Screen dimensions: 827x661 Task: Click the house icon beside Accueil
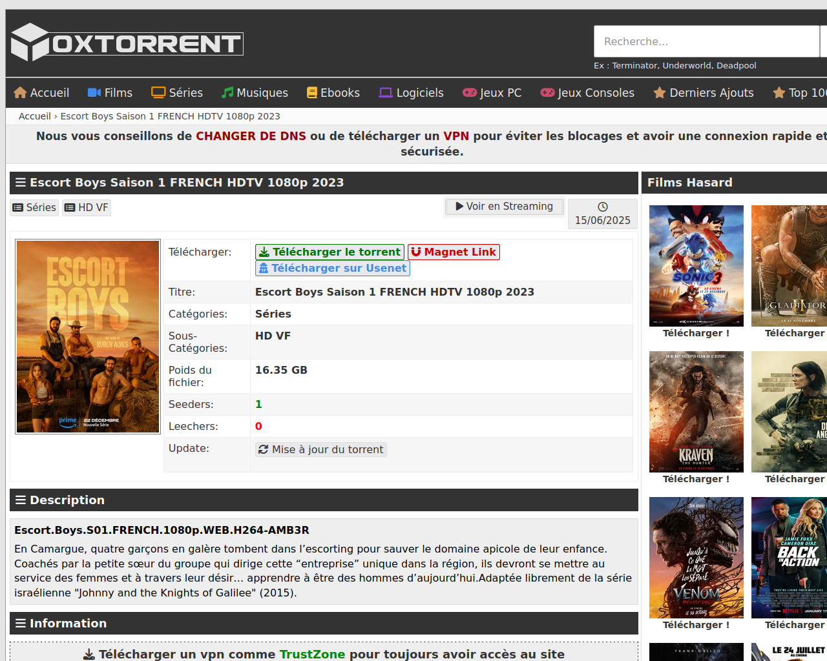tap(20, 92)
